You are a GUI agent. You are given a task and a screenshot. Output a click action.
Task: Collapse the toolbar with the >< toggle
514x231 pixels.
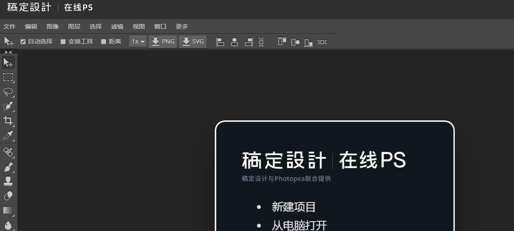[x=8, y=52]
